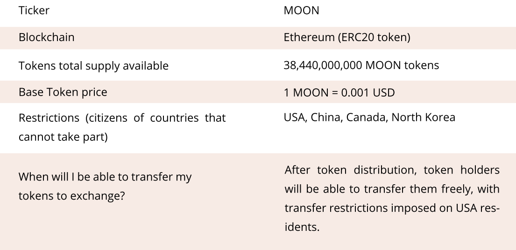Click Tokens total supply available label
516x250 pixels.
93,66
